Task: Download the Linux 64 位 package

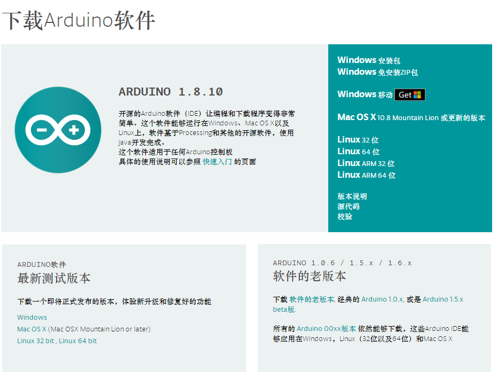Action: coord(358,152)
